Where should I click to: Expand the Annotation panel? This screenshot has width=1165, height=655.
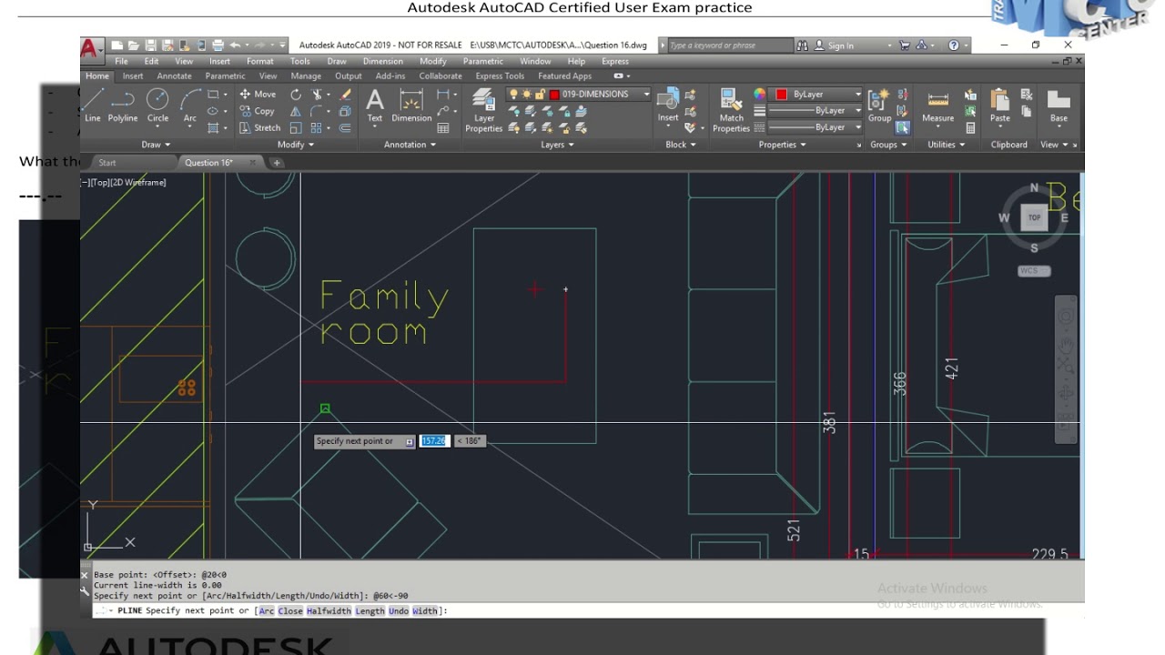(x=410, y=145)
